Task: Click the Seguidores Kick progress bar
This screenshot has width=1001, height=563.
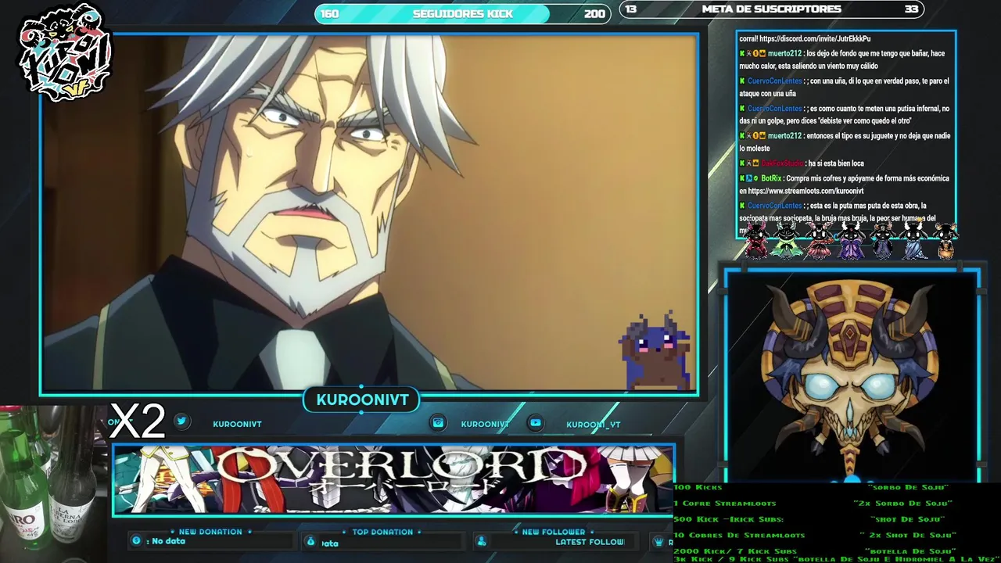Action: click(462, 14)
